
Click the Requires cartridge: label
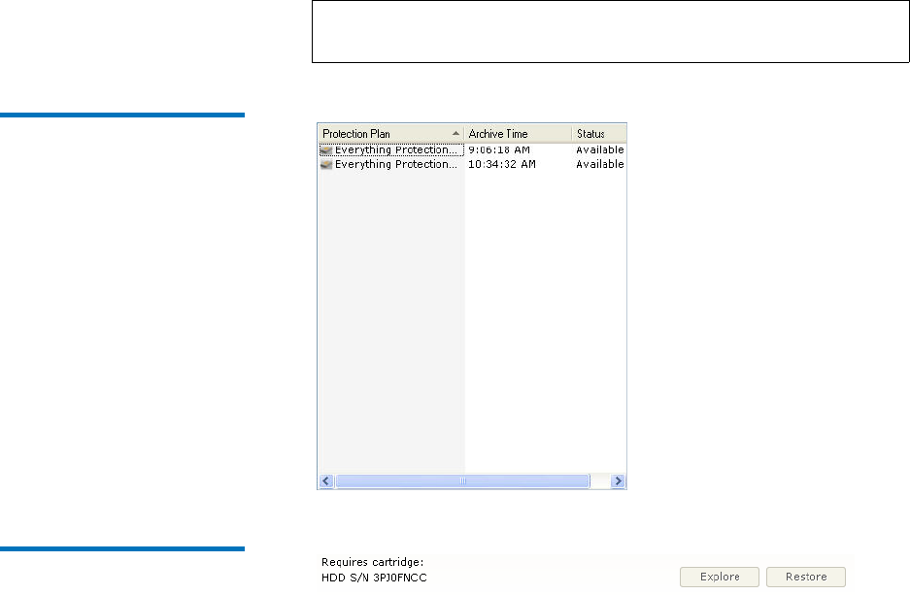click(x=373, y=562)
